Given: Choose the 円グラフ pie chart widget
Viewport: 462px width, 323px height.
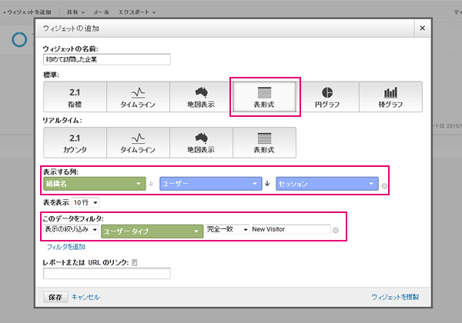Looking at the screenshot, I should click(x=327, y=96).
